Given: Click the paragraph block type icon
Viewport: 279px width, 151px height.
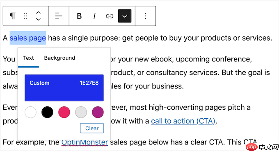Looking at the screenshot, I should pyautogui.click(x=12, y=16).
